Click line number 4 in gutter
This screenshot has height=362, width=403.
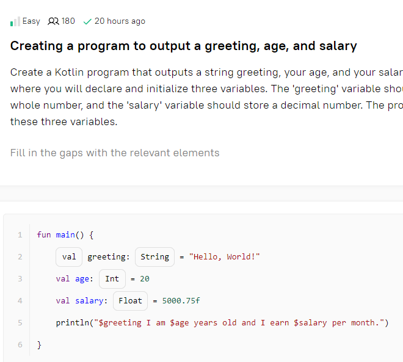[20, 301]
